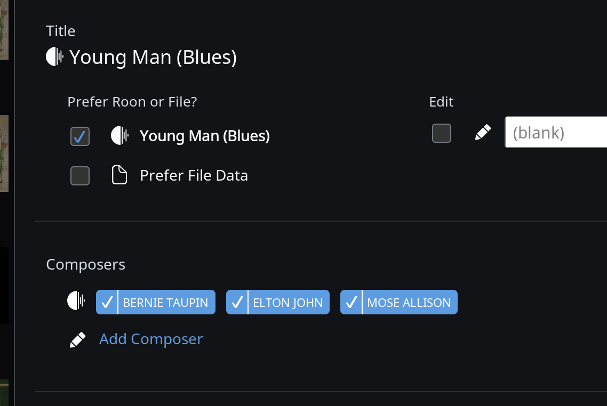Click the Roon icon next to the checked title option
This screenshot has height=406, width=607.
(x=119, y=136)
